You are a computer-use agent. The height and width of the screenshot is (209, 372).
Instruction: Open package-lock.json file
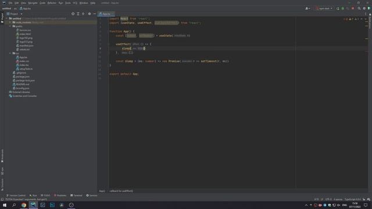tap(25, 81)
